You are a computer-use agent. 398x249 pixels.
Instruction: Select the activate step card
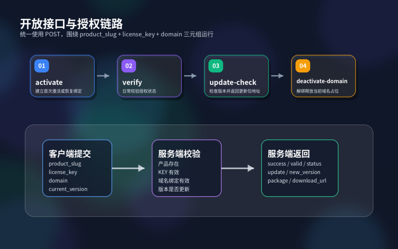point(62,76)
